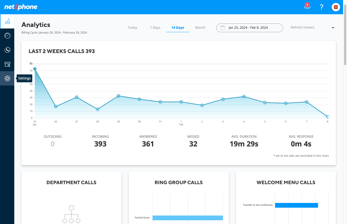Click the Incoming value 393

[x=101, y=144]
